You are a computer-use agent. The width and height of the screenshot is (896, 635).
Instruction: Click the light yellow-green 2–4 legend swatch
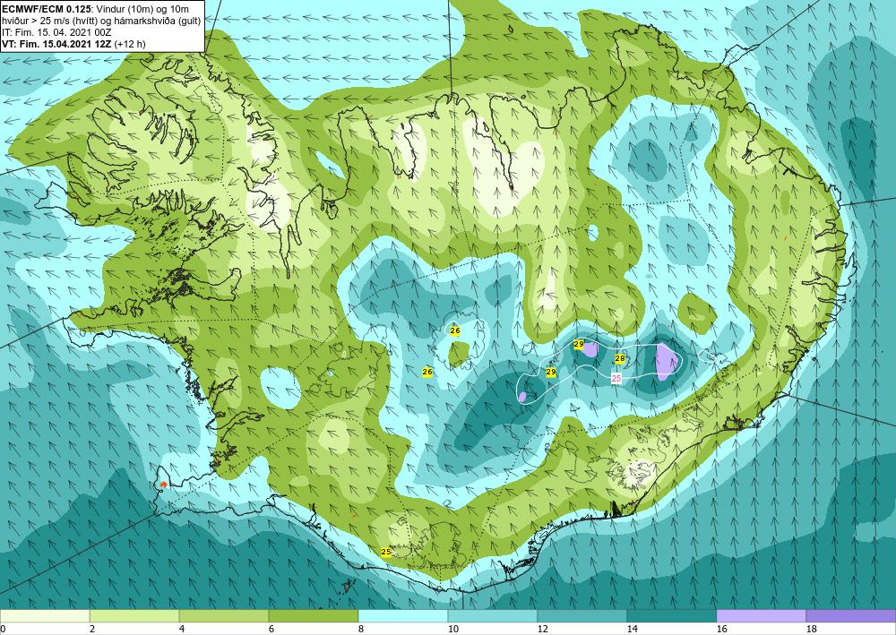(x=134, y=616)
